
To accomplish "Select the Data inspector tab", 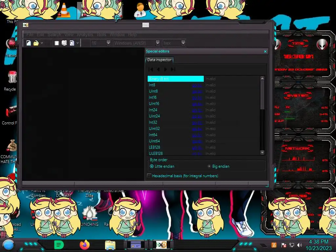I will coord(159,60).
